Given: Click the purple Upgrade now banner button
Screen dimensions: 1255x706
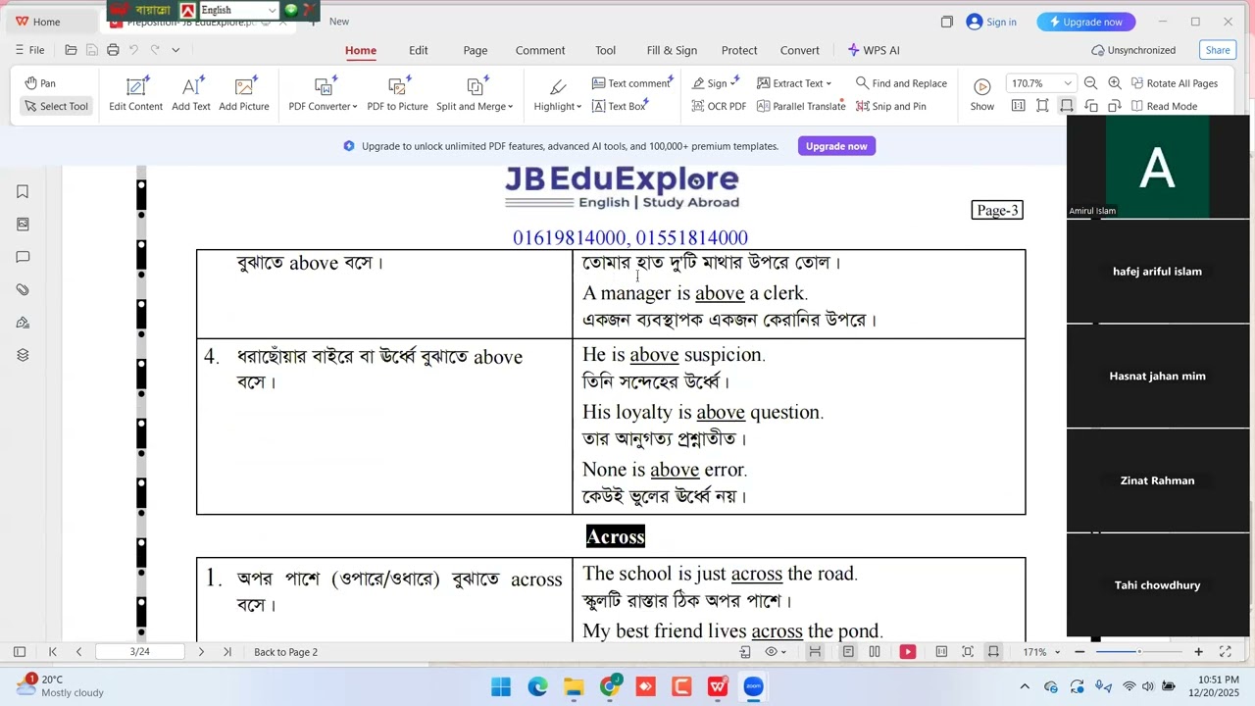Looking at the screenshot, I should tap(836, 146).
